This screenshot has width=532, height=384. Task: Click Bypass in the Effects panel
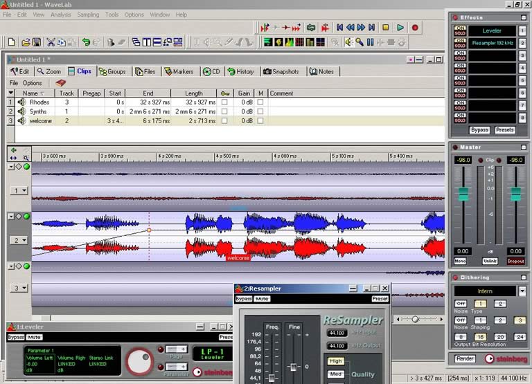click(479, 130)
